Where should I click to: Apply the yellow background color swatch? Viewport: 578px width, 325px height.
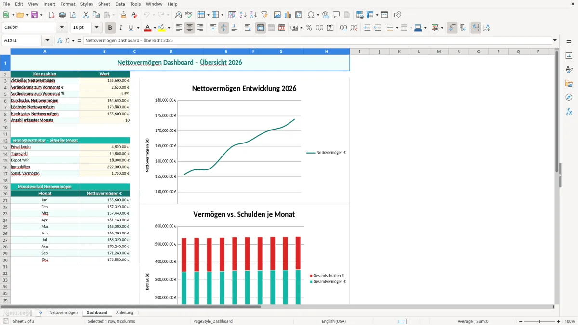click(162, 28)
